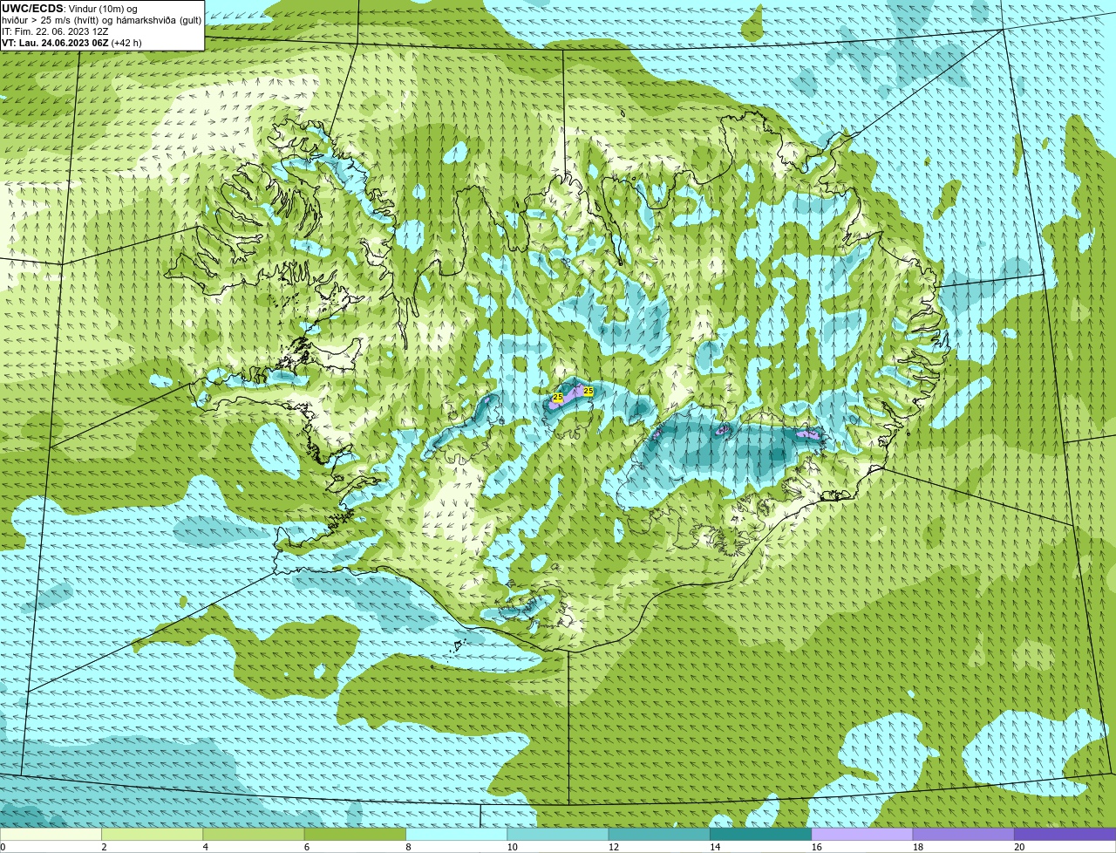
Task: Click the 'VT: Lau. 24.06.2023 06Z (+42 h)' line
Action: tap(71, 43)
